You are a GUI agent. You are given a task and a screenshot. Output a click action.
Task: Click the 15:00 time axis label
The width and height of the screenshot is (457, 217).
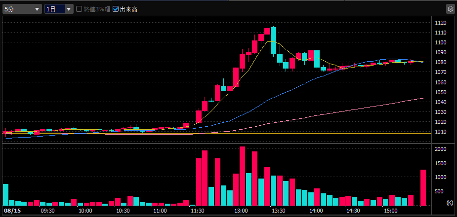point(391,210)
